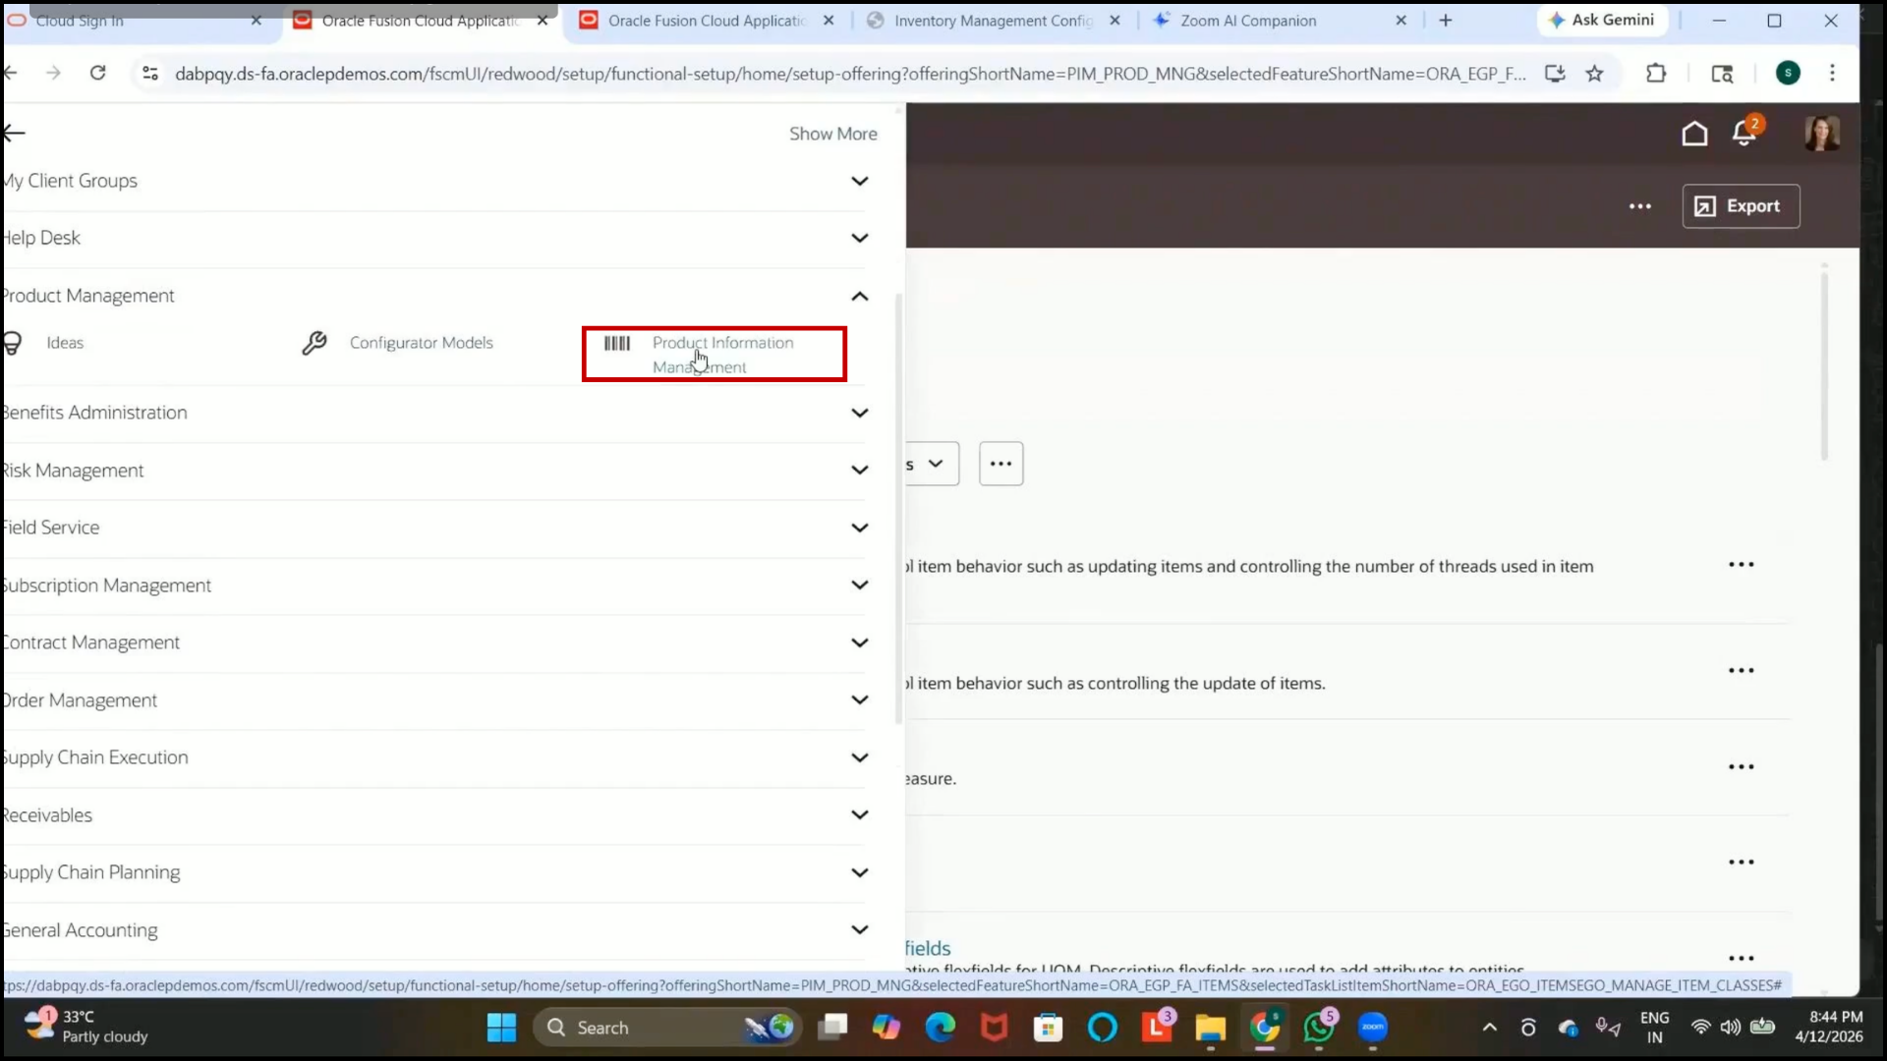Show hidden system tray icons

[x=1490, y=1028]
